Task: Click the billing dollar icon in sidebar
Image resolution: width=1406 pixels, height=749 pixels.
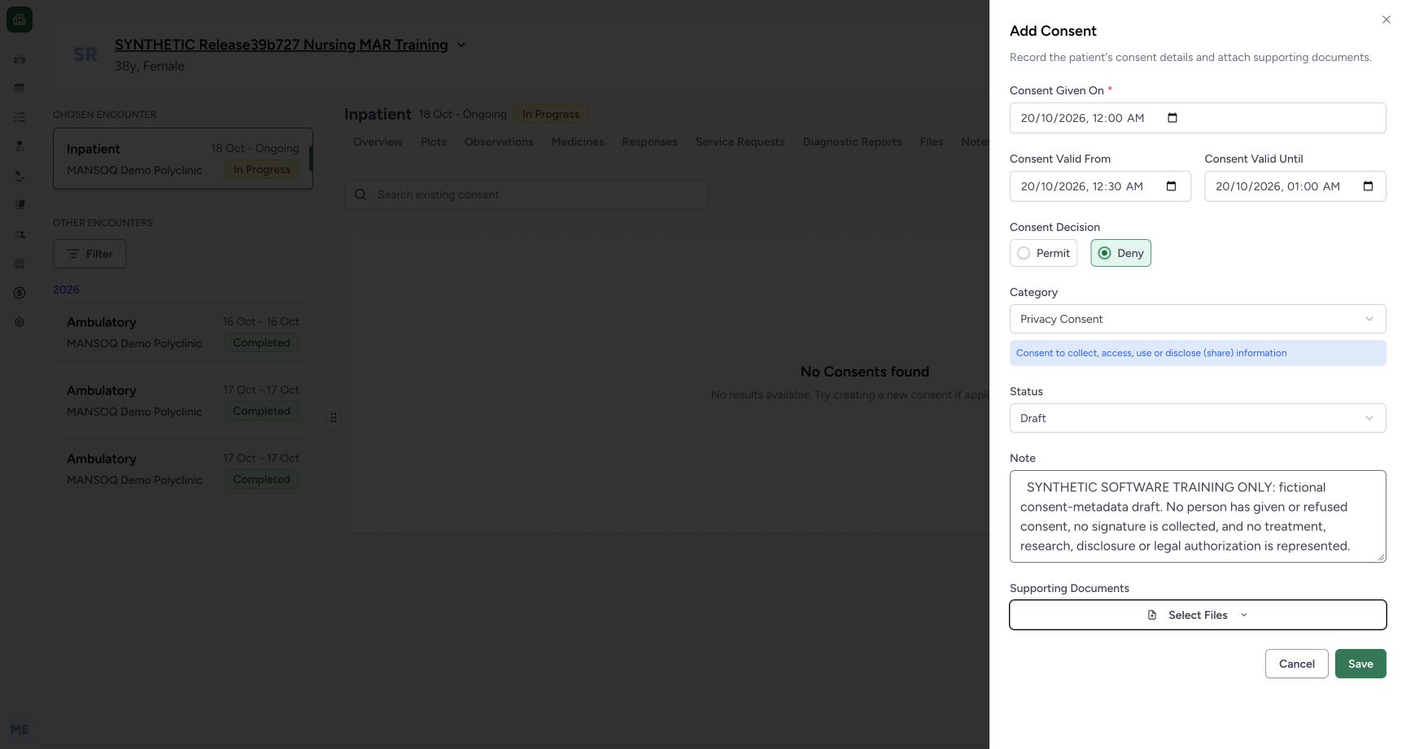Action: (20, 293)
